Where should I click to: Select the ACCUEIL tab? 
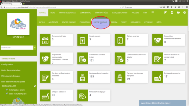[x=43, y=13]
